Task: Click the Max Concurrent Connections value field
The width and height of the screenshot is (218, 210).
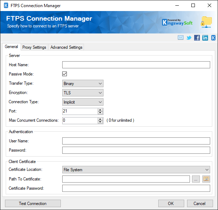Action: click(x=80, y=121)
